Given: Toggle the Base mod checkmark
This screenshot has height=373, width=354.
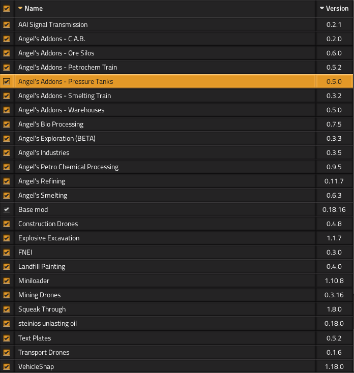Looking at the screenshot, I should pos(7,209).
